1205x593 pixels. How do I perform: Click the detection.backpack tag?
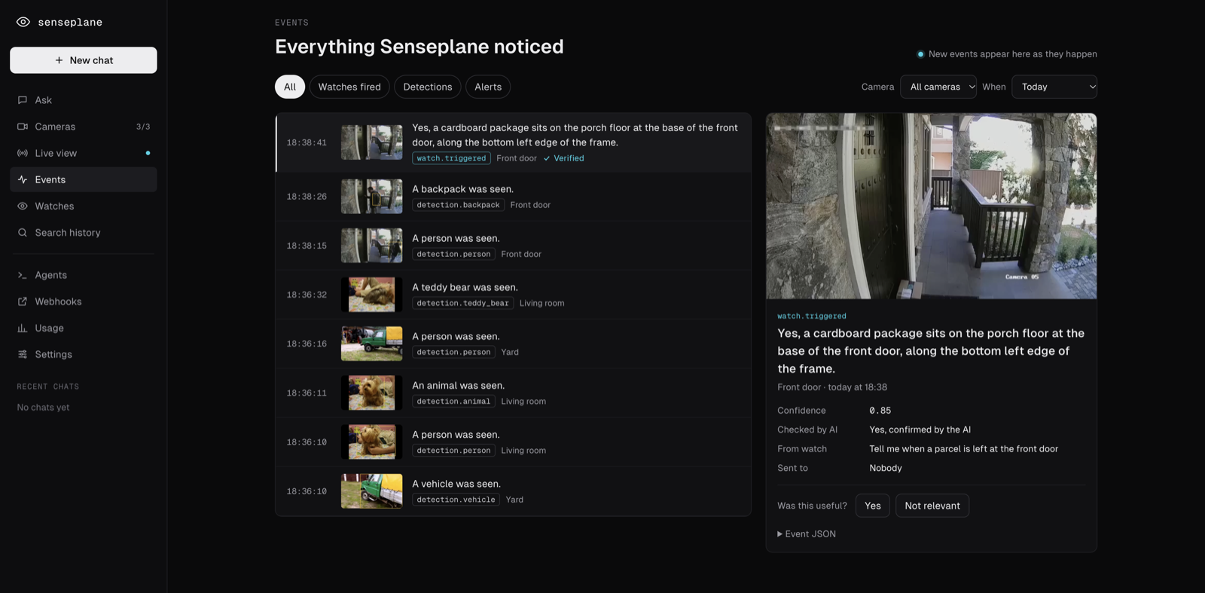[x=458, y=205]
